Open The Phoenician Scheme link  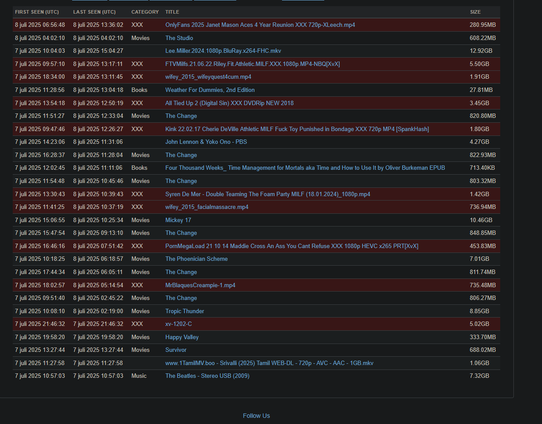click(196, 259)
